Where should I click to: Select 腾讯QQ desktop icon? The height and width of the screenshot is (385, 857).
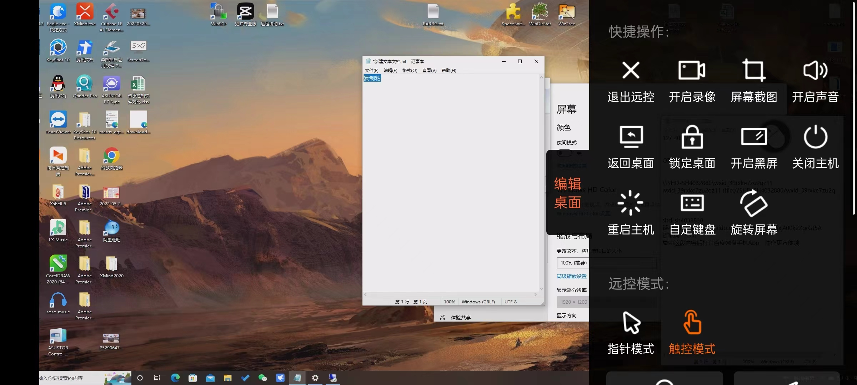(58, 87)
